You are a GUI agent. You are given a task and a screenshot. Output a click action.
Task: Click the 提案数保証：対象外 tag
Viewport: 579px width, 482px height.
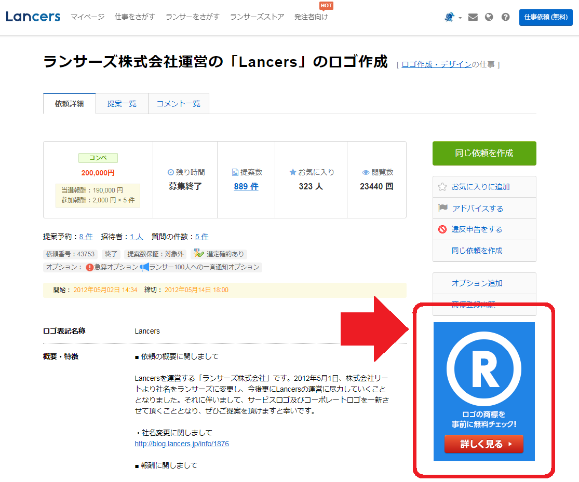tap(155, 254)
